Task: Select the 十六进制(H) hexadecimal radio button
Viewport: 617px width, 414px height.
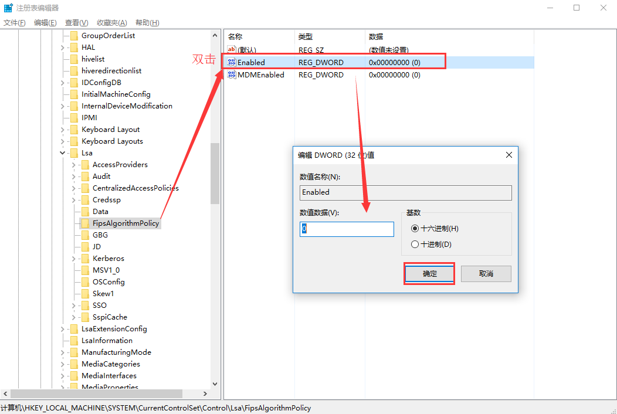Action: (x=415, y=229)
